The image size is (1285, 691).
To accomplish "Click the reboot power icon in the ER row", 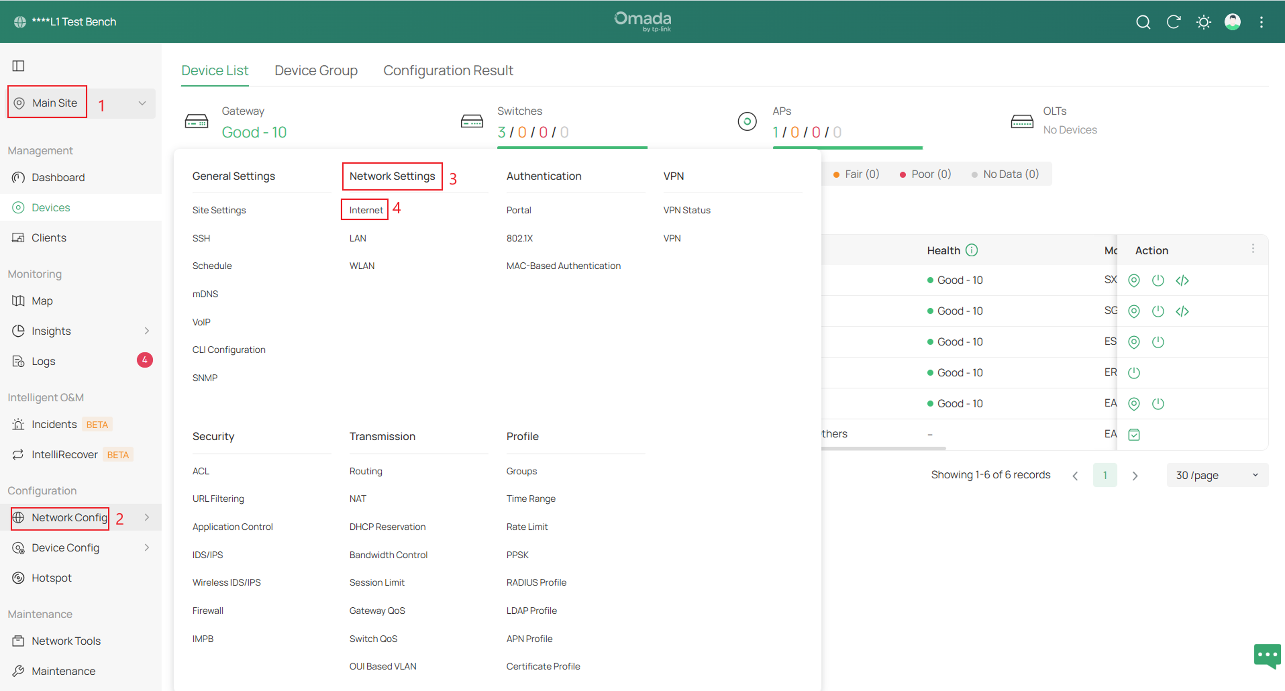I will 1134,373.
